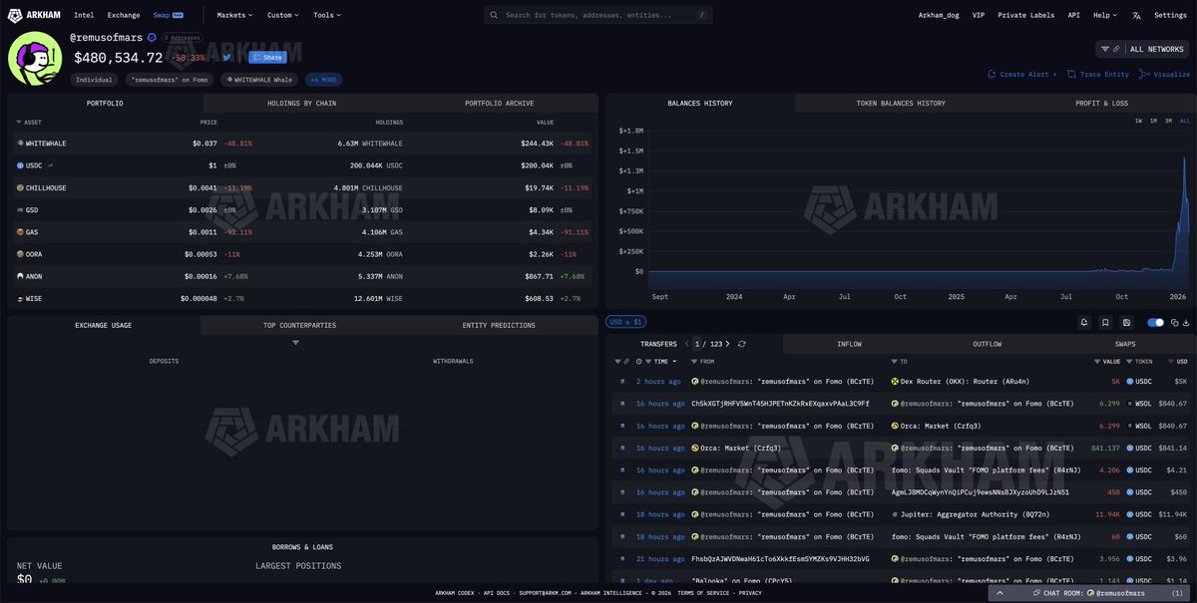The width and height of the screenshot is (1197, 603).
Task: Click the Create Alert + link
Action: coord(1021,74)
